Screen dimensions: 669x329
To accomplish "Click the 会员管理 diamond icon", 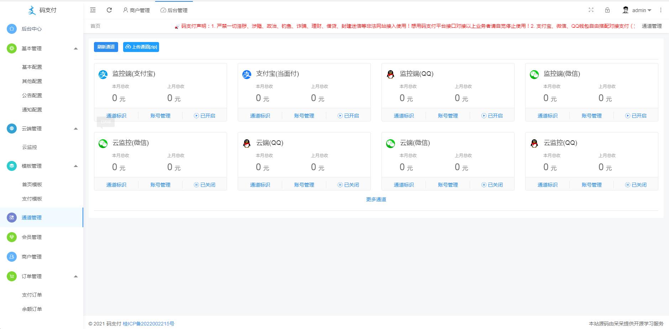I will coord(12,237).
